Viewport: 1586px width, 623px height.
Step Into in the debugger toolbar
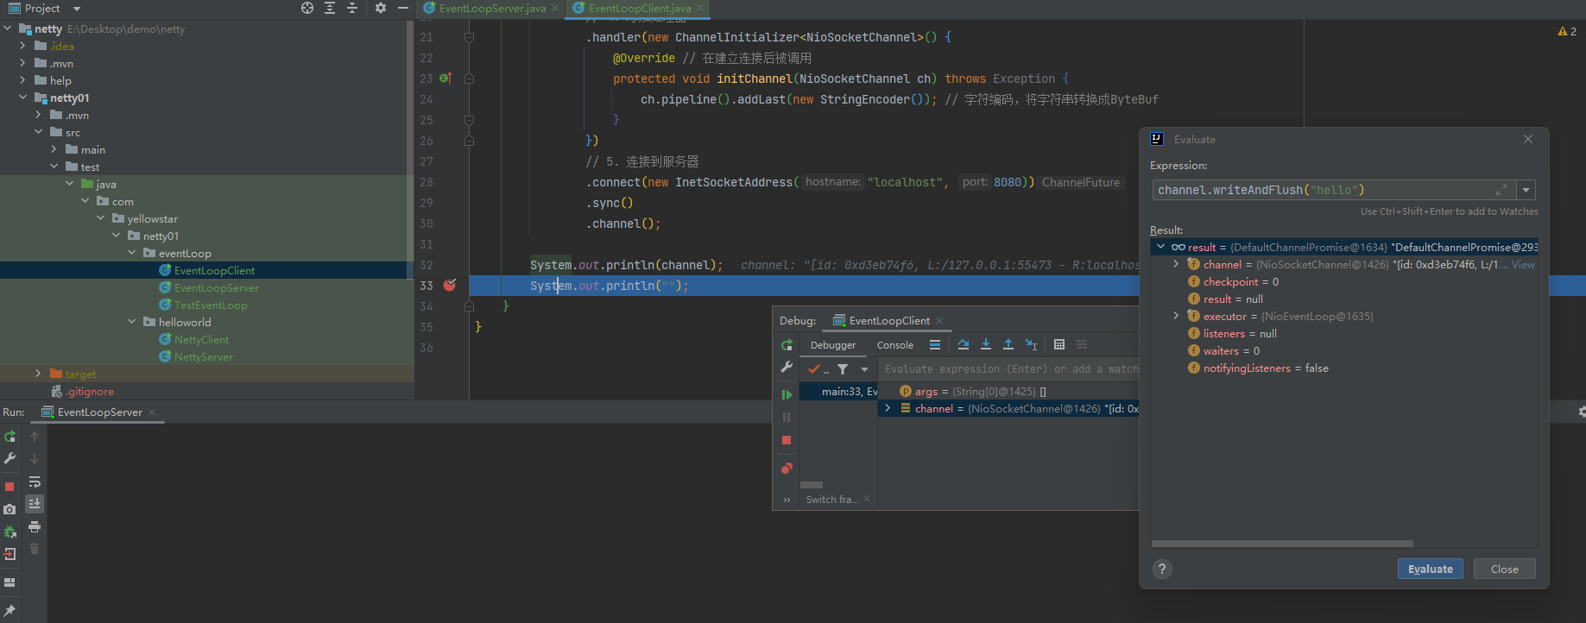(986, 344)
